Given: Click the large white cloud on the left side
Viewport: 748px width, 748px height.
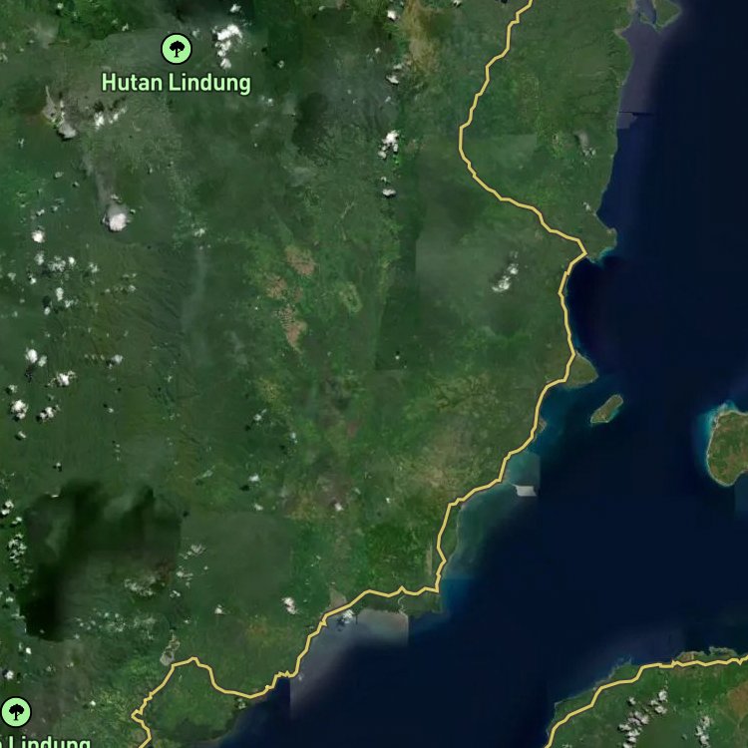Looking at the screenshot, I should [117, 217].
